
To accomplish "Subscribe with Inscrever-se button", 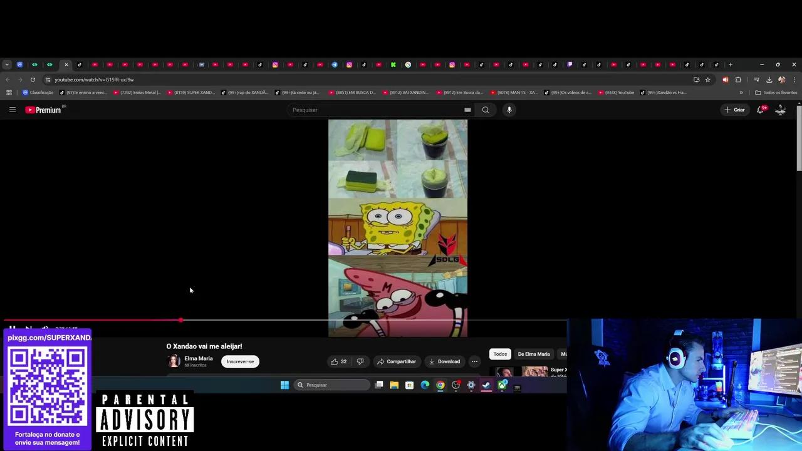I will [240, 361].
